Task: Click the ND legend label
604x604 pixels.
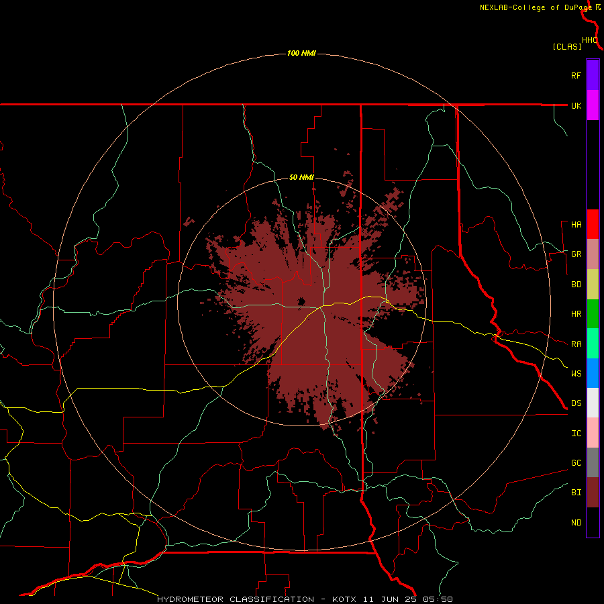Action: point(576,523)
